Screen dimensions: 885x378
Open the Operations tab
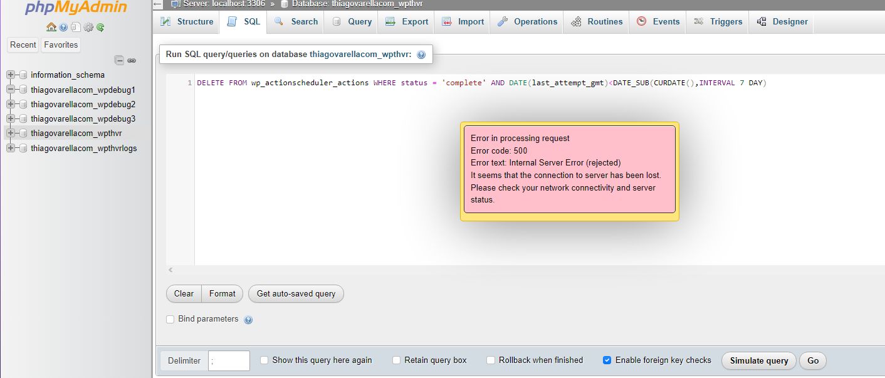527,21
